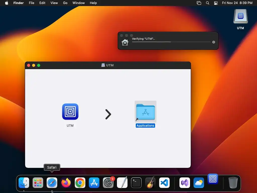Cancel the Verifying UTM progress
The height and width of the screenshot is (193, 257).
click(x=214, y=42)
